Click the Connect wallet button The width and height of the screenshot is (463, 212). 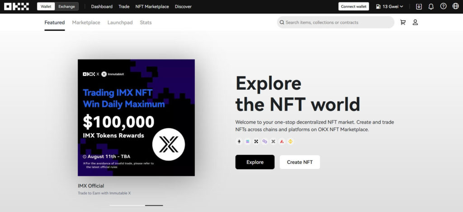coord(354,6)
